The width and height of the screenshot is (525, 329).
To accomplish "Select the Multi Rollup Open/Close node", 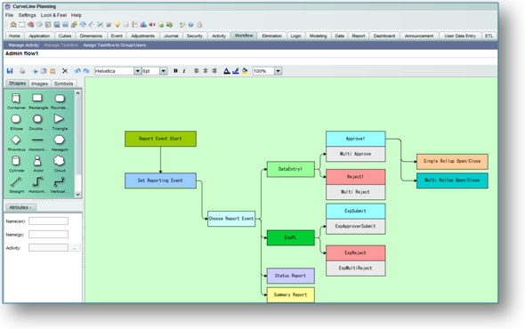I will pos(452,181).
